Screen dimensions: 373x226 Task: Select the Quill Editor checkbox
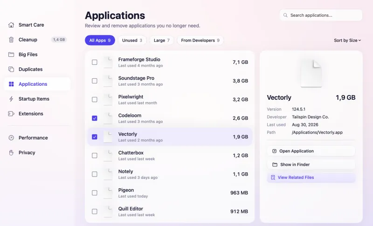pyautogui.click(x=95, y=212)
